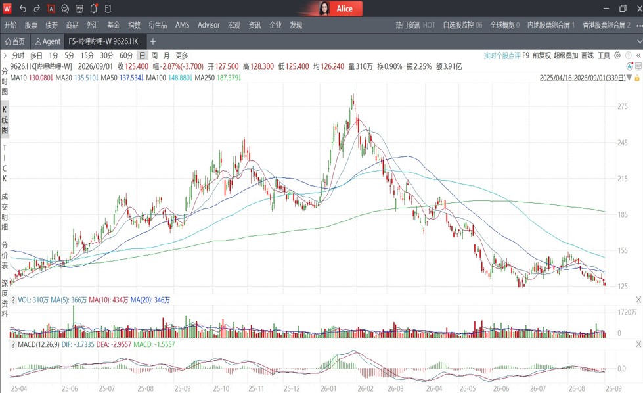Click the undo arrow icon

click(22, 9)
